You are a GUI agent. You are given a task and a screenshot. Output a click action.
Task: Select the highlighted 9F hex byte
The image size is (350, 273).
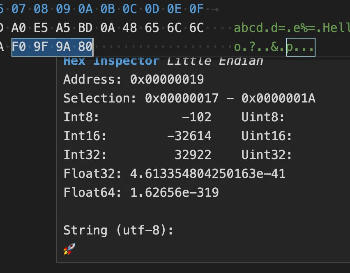coord(41,47)
